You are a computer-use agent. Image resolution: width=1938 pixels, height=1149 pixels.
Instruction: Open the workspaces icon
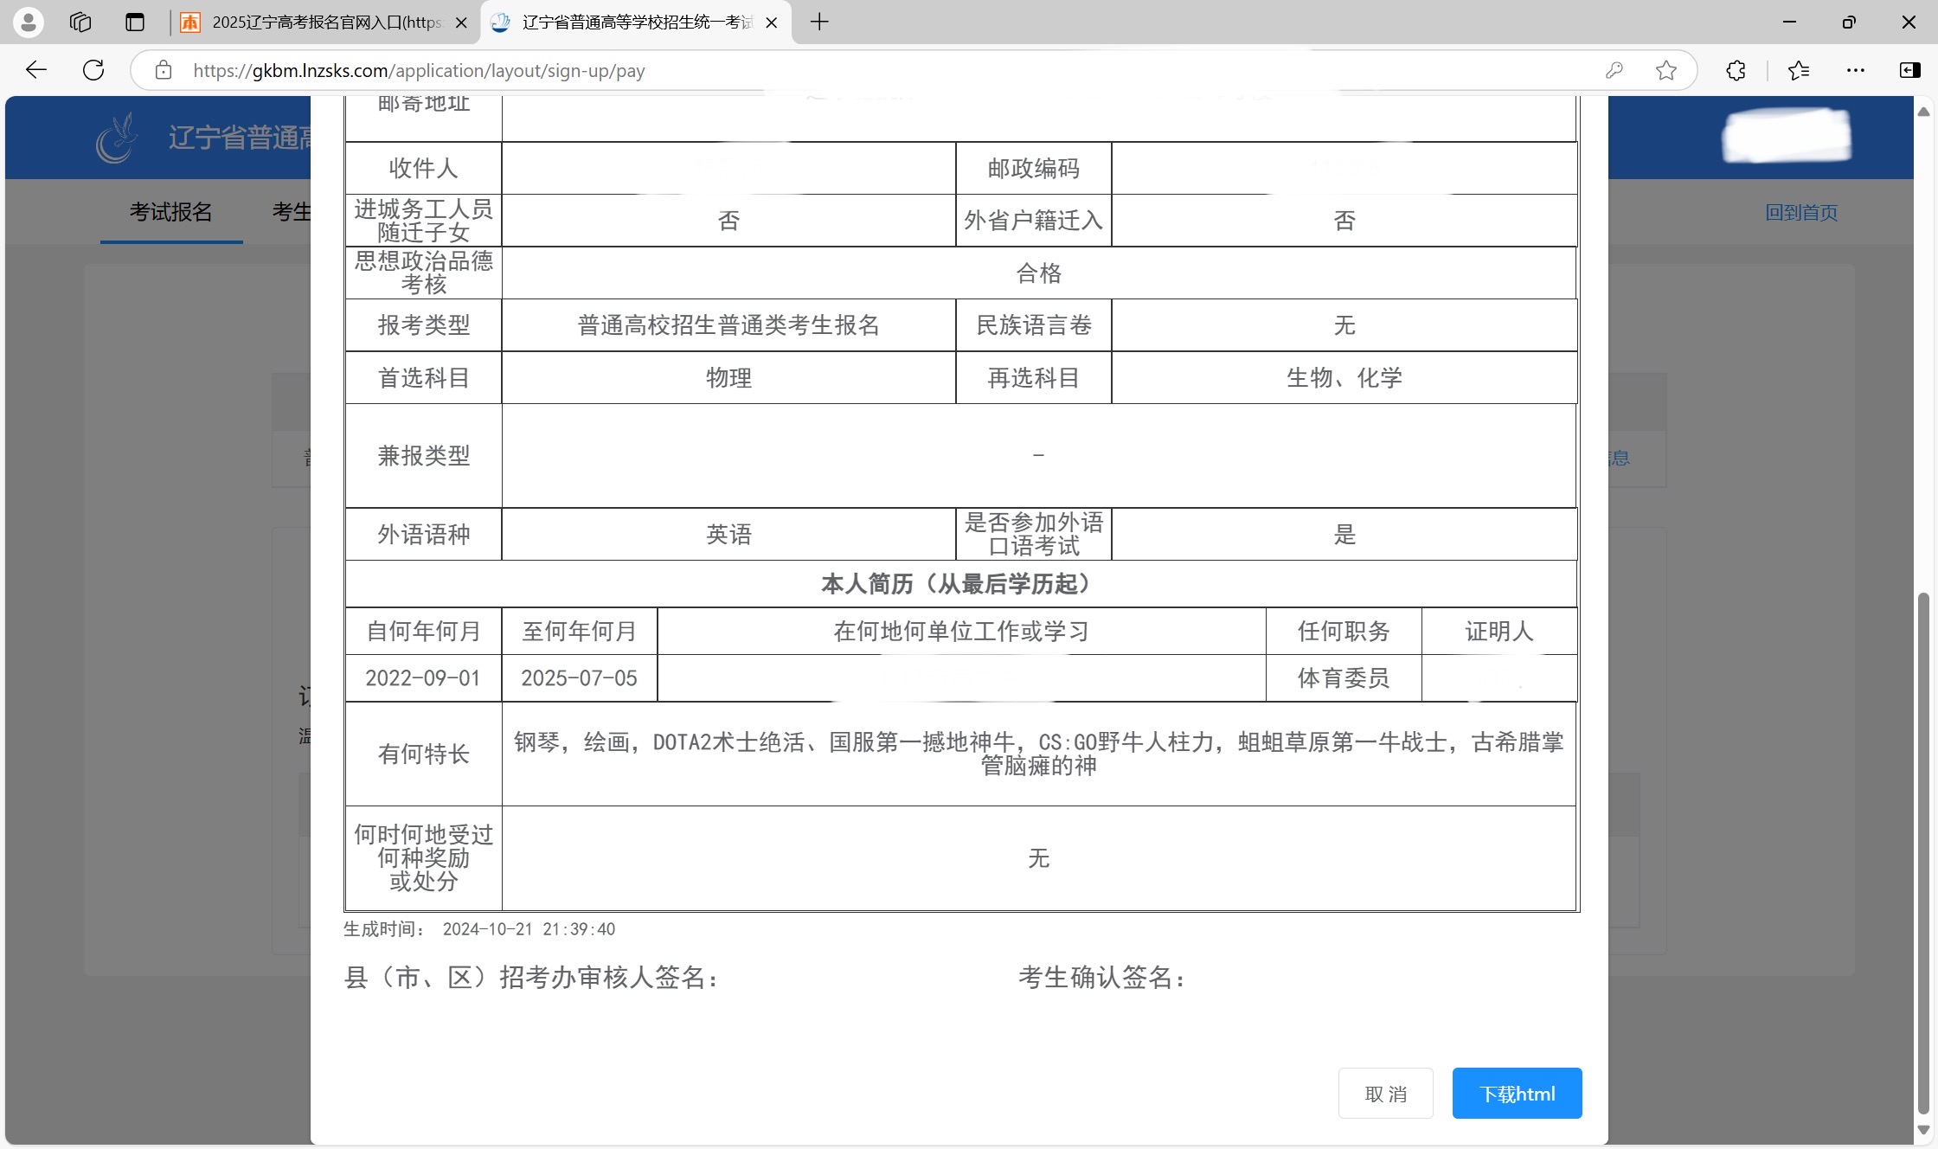click(x=80, y=22)
